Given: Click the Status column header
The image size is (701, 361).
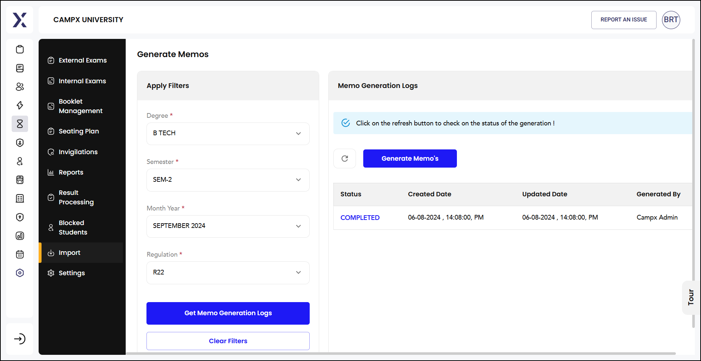Looking at the screenshot, I should click(351, 194).
